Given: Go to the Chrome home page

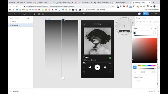Looking at the screenshot, I should pyautogui.click(x=20, y=6).
